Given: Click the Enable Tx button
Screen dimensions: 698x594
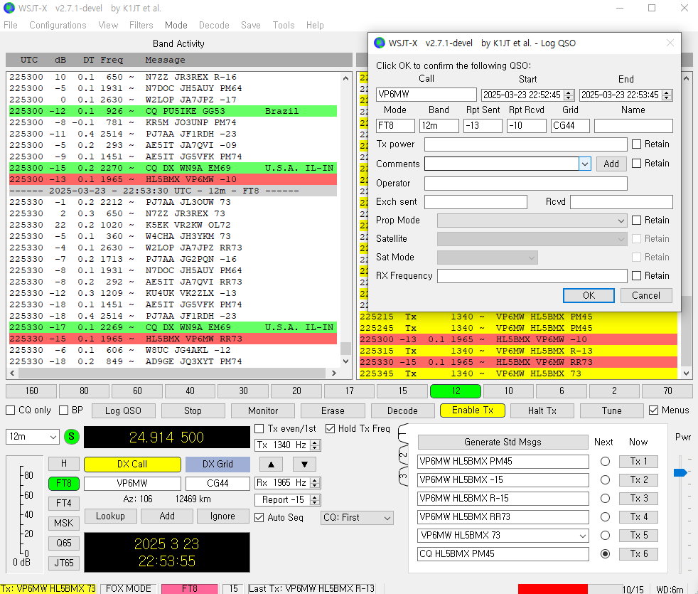Looking at the screenshot, I should click(473, 410).
